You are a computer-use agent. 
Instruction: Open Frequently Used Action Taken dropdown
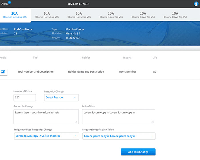[x=119, y=136]
